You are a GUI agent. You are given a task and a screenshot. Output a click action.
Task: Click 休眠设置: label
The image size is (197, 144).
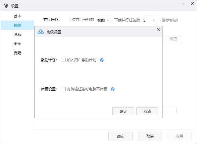(49, 89)
